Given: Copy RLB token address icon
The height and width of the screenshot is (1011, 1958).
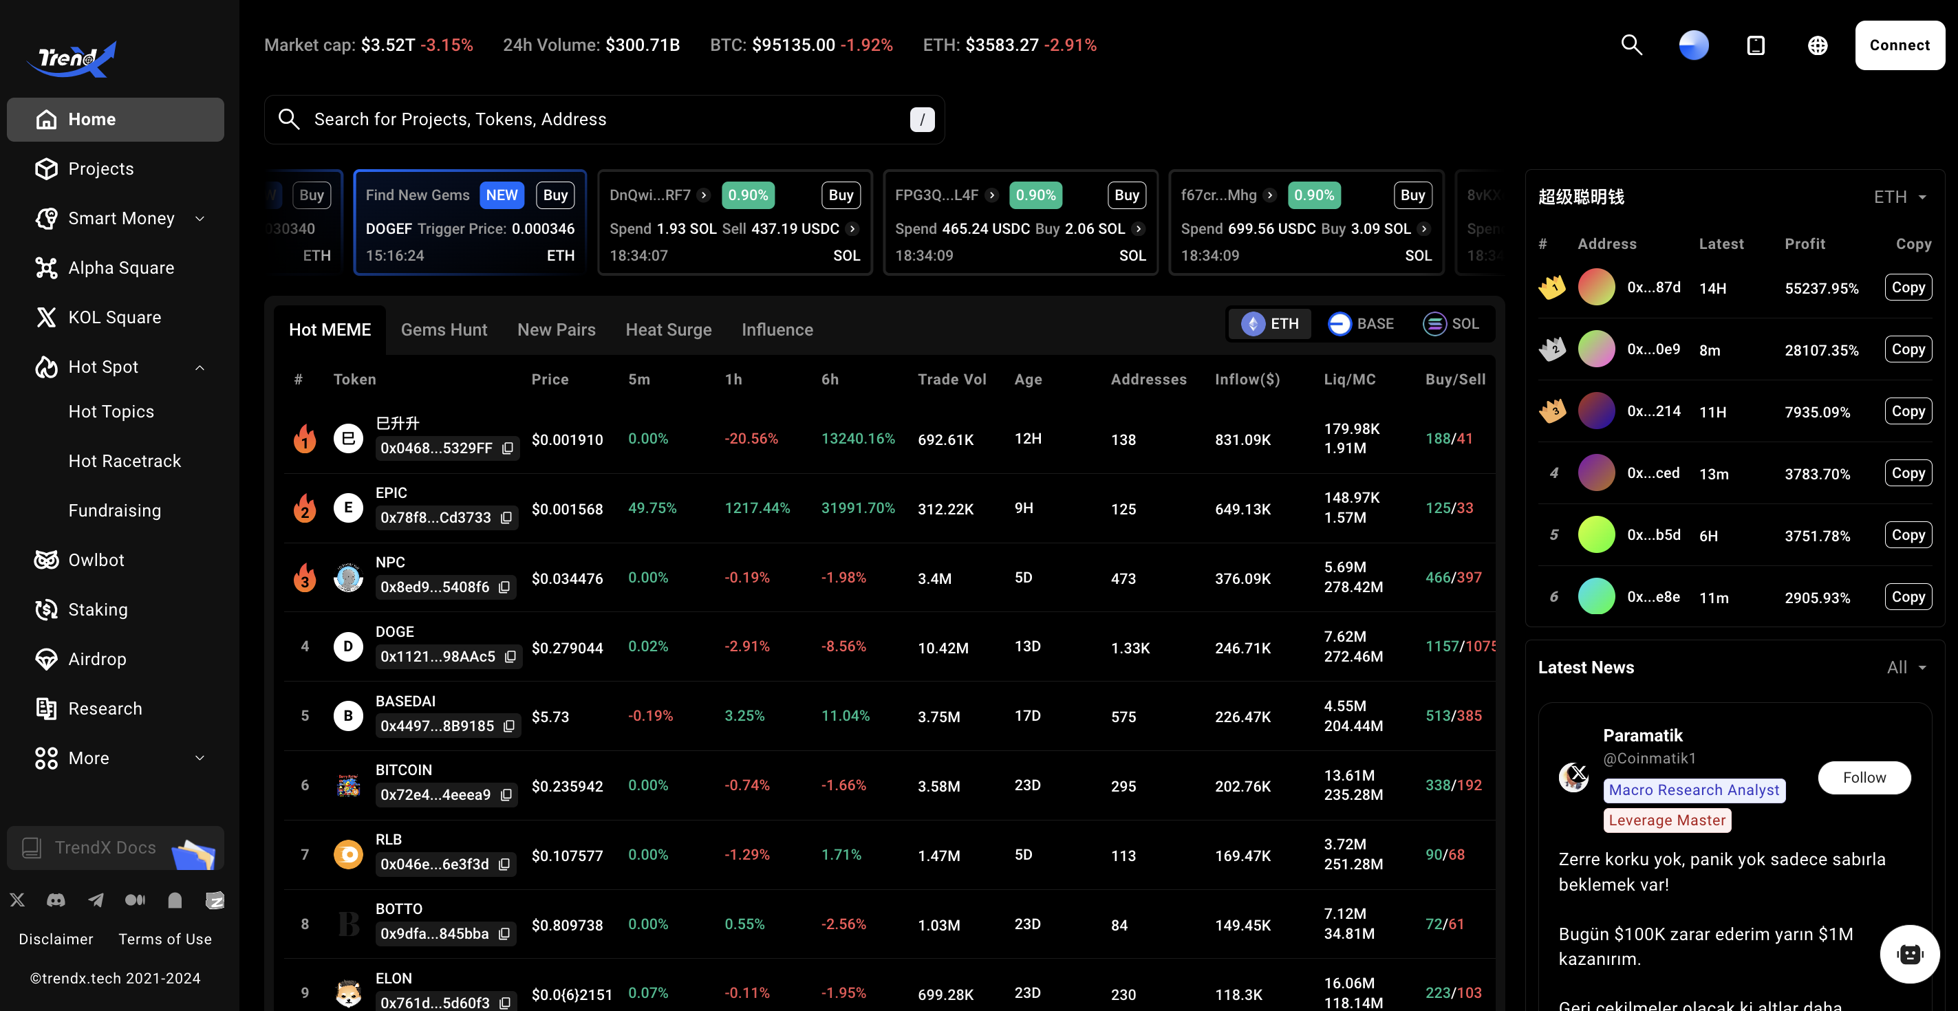Looking at the screenshot, I should 504,865.
